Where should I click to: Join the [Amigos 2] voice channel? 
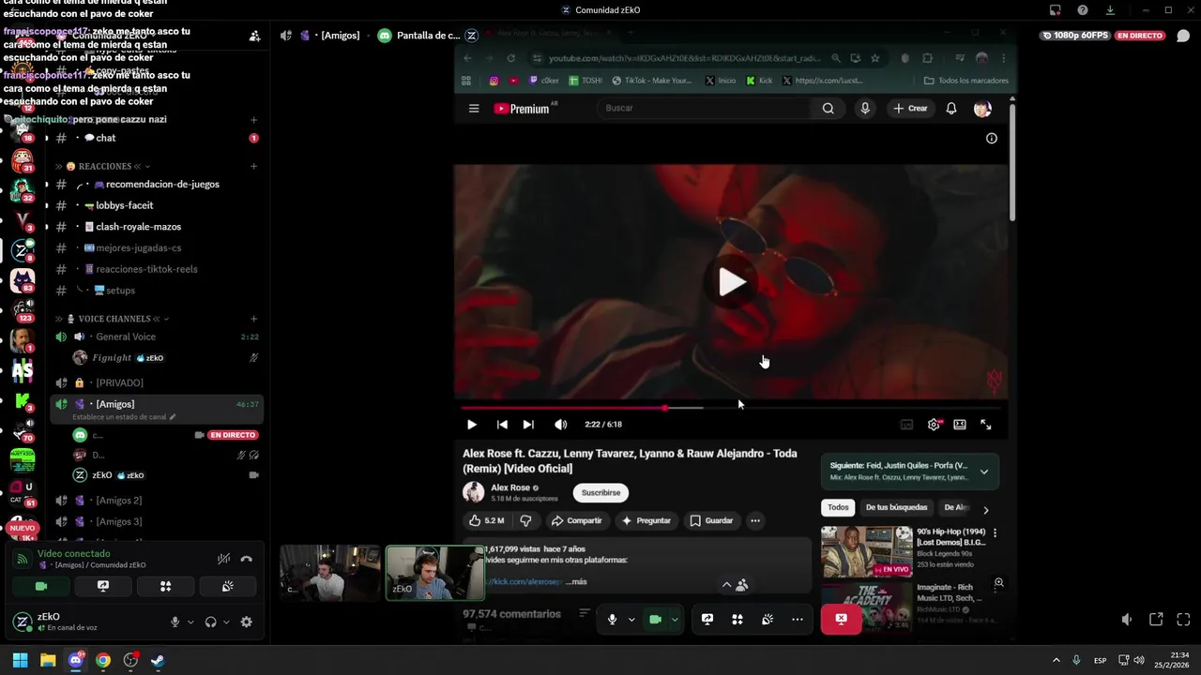pyautogui.click(x=155, y=501)
